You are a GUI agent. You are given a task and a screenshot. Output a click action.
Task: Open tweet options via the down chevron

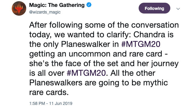click(178, 9)
